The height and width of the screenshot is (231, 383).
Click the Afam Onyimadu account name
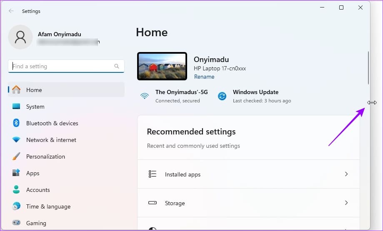tap(59, 34)
